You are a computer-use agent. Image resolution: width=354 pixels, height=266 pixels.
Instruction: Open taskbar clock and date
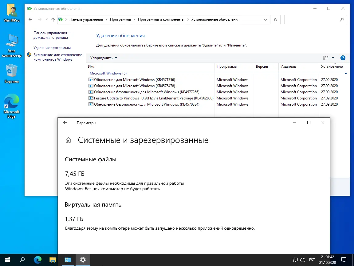327,260
